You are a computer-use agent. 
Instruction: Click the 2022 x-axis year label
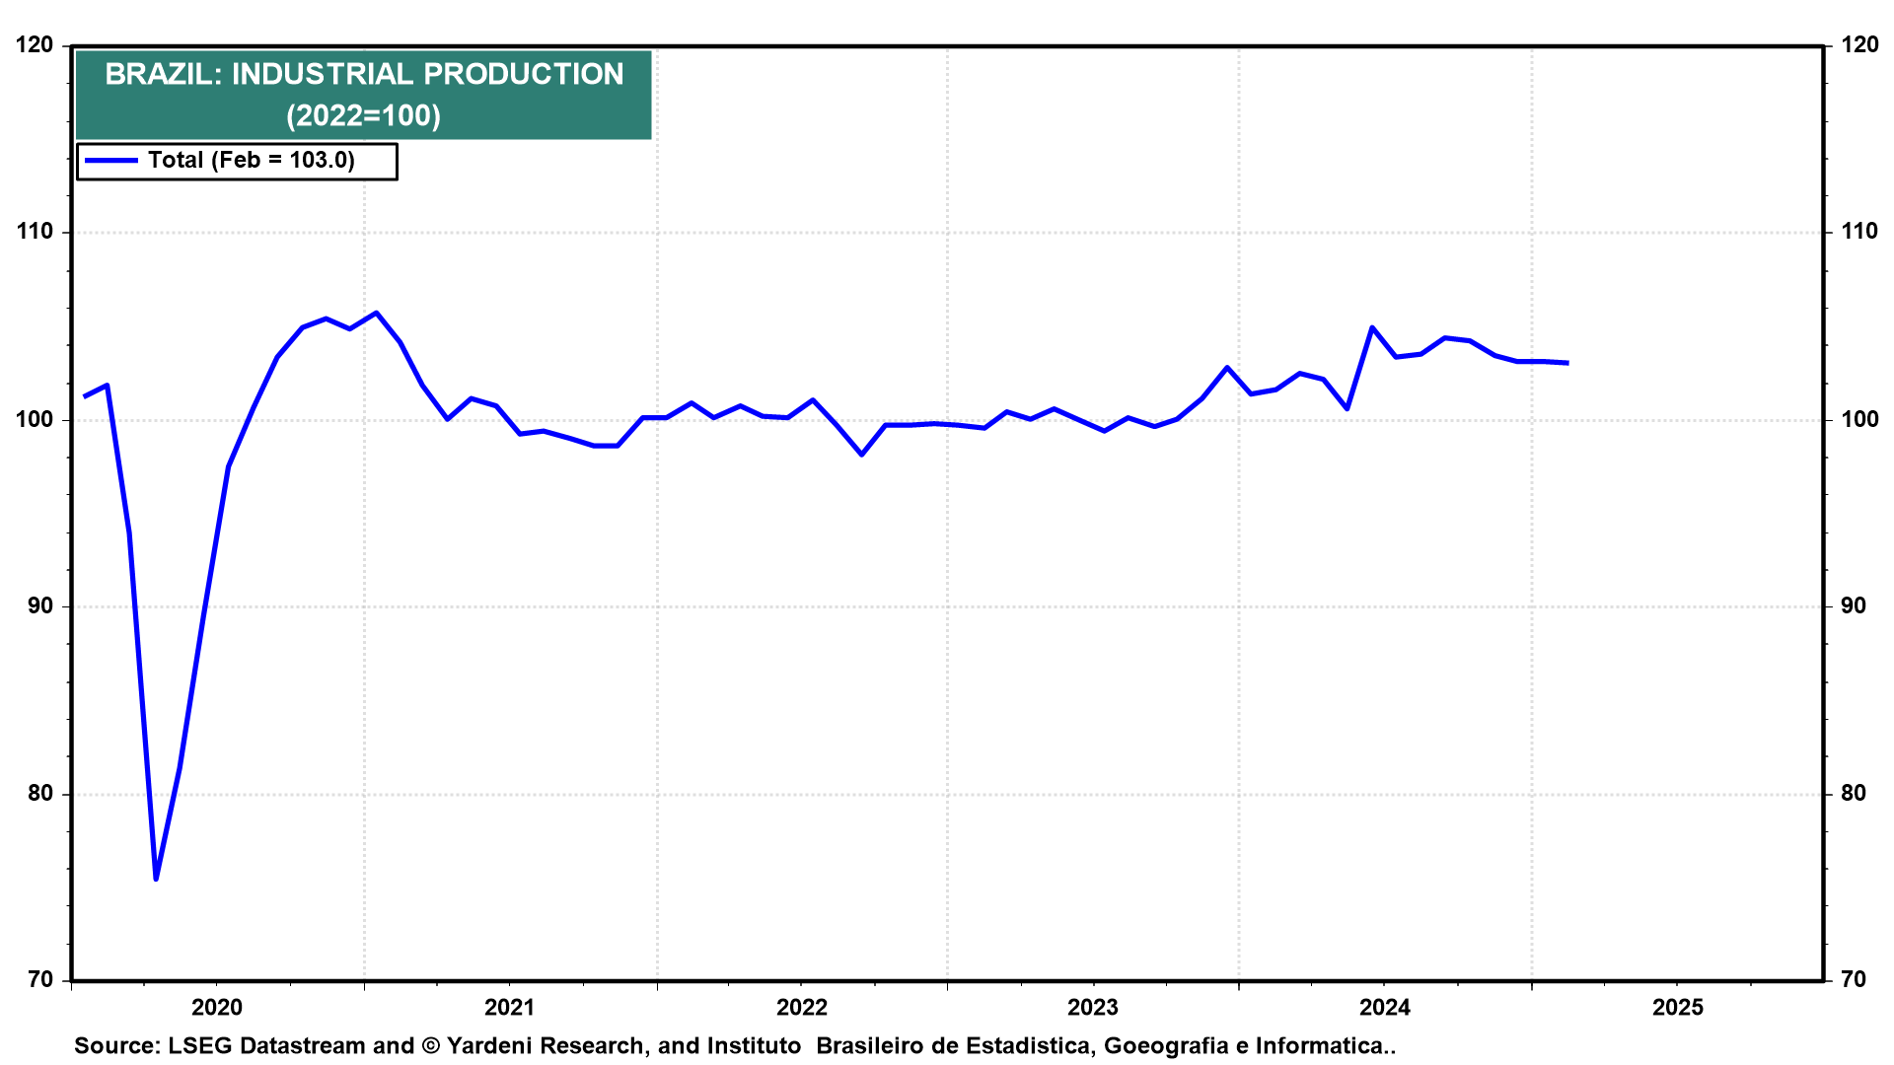pyautogui.click(x=801, y=1007)
